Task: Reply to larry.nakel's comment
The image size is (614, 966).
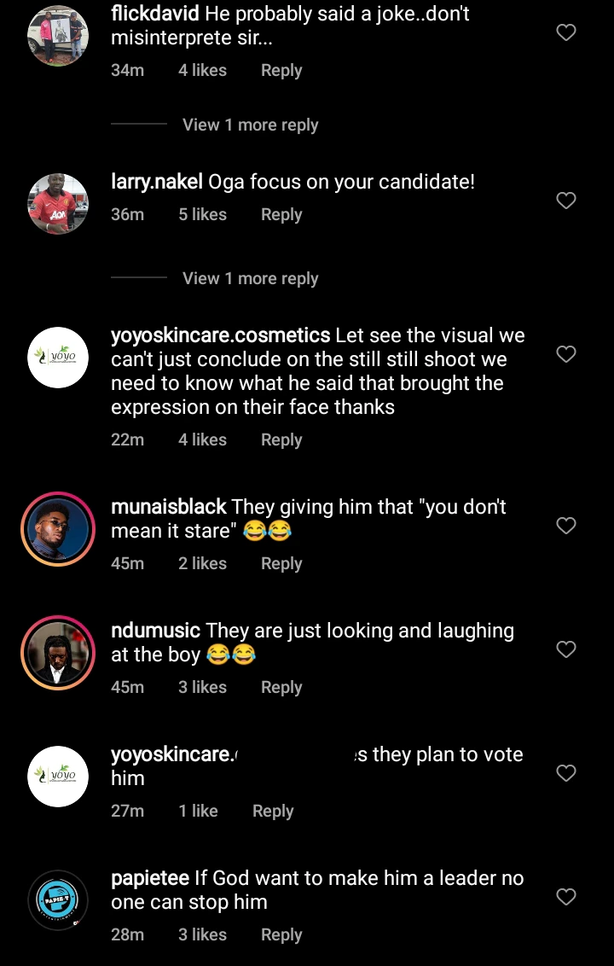Action: [x=281, y=215]
